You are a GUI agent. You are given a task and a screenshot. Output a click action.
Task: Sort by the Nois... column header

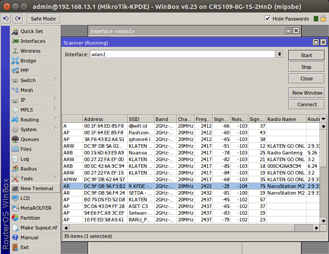pos(239,119)
